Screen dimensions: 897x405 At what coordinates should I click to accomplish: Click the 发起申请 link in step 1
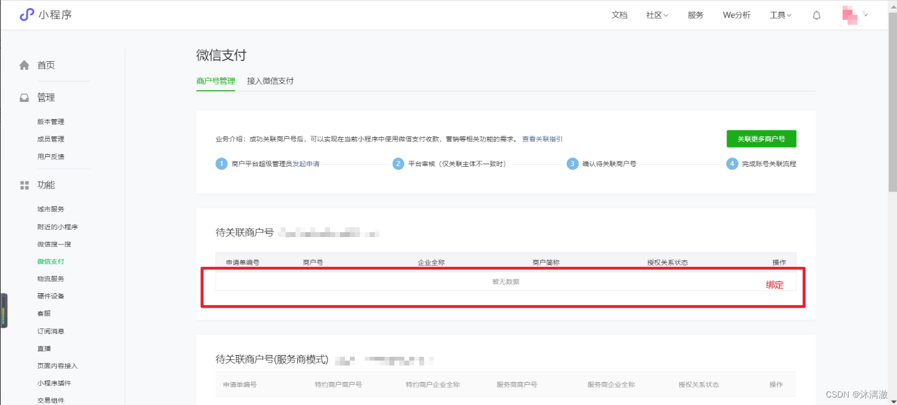306,164
